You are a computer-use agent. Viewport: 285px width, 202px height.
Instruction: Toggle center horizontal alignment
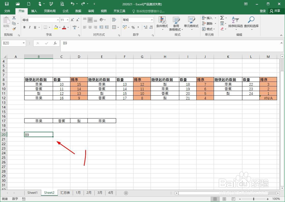90,27
